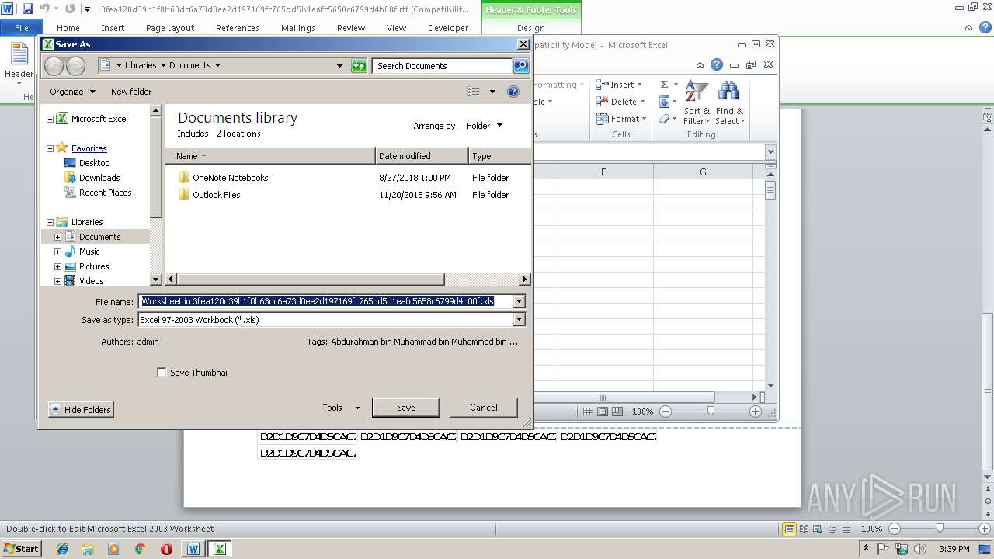This screenshot has width=994, height=559.
Task: Open Chrome from the taskbar
Action: coord(141,549)
